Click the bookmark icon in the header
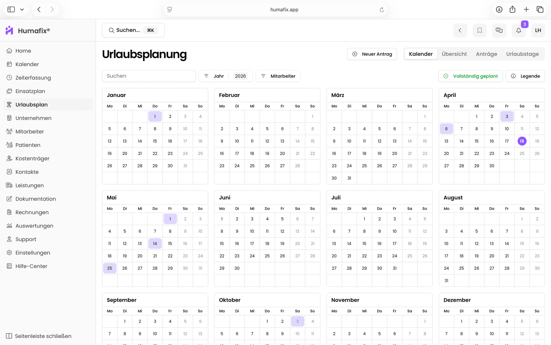The width and height of the screenshot is (551, 345). [x=480, y=30]
